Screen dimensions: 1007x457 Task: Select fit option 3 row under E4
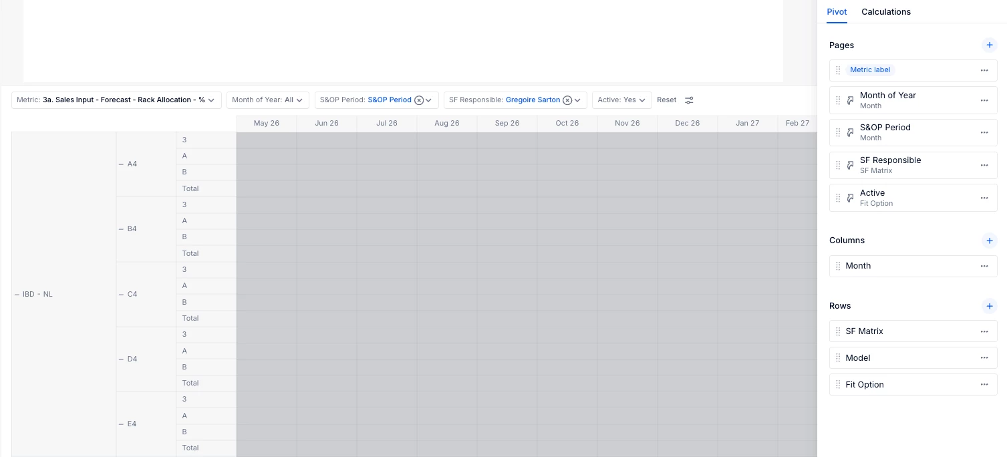(x=206, y=400)
